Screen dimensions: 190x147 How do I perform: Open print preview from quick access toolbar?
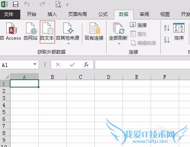click(x=58, y=4)
